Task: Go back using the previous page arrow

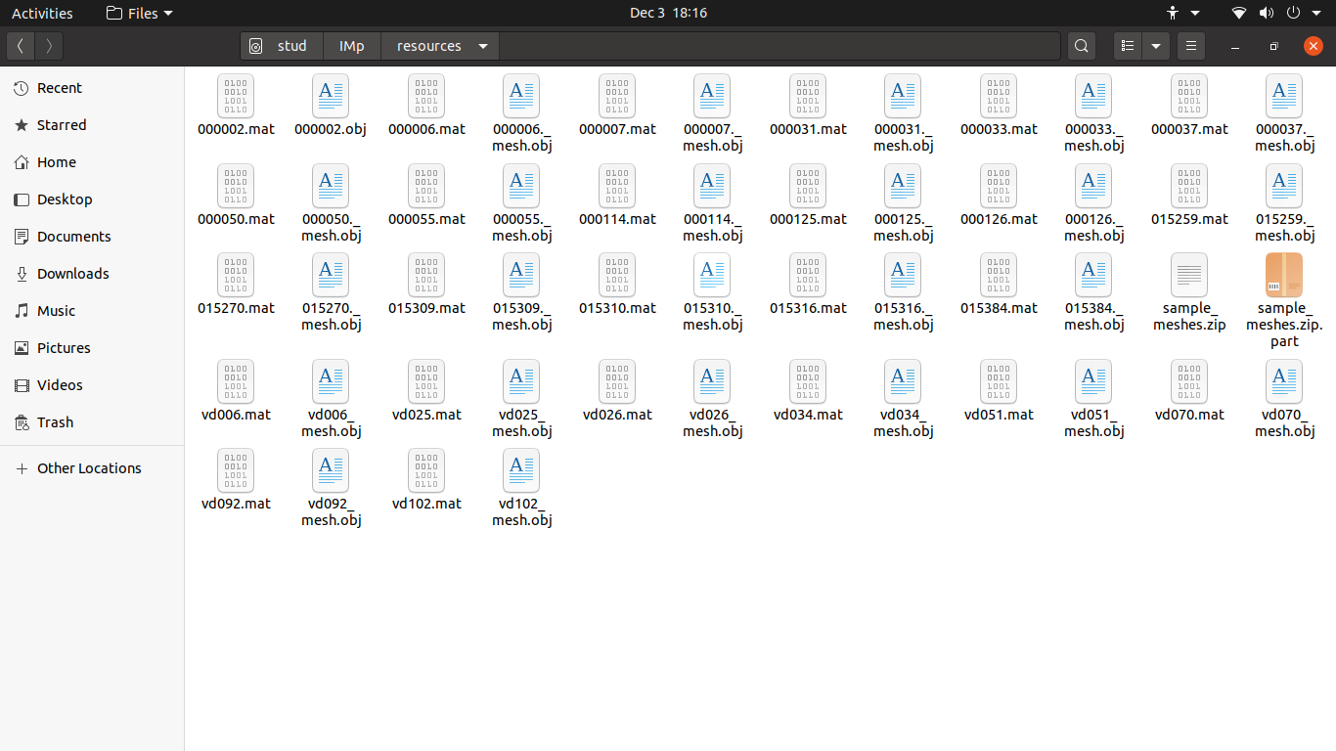Action: [20, 45]
